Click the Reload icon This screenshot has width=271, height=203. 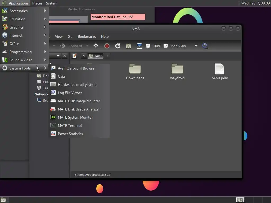click(x=118, y=46)
